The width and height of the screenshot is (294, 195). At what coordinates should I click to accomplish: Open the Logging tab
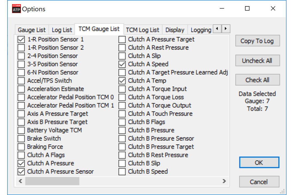201,30
